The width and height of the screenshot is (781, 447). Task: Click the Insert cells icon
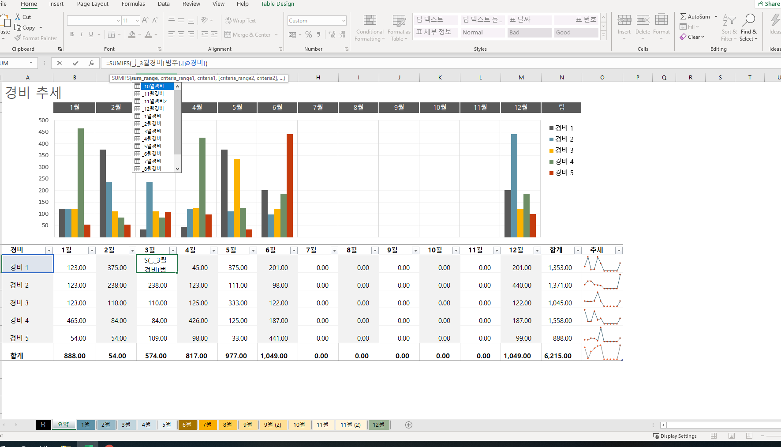[624, 20]
